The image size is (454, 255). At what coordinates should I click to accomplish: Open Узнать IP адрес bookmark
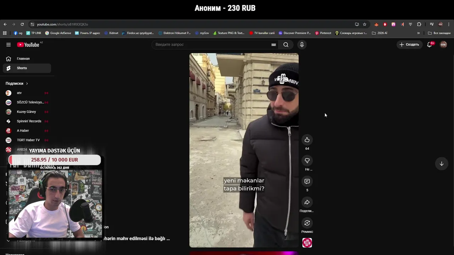[x=88, y=33]
